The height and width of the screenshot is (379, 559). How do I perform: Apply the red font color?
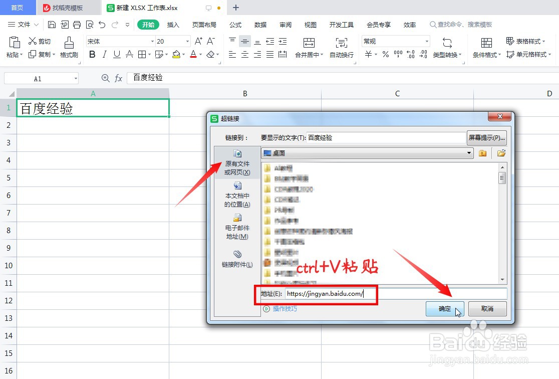tap(193, 54)
